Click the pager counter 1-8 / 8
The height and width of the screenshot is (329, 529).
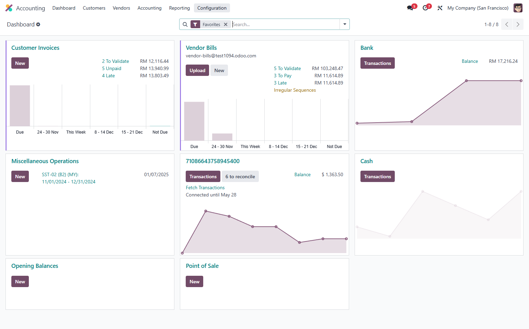click(491, 24)
